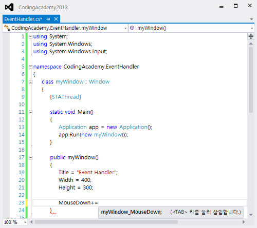This screenshot has width=257, height=228.
Task: Pin the EventHandler.cs tab
Action: [x=48, y=19]
